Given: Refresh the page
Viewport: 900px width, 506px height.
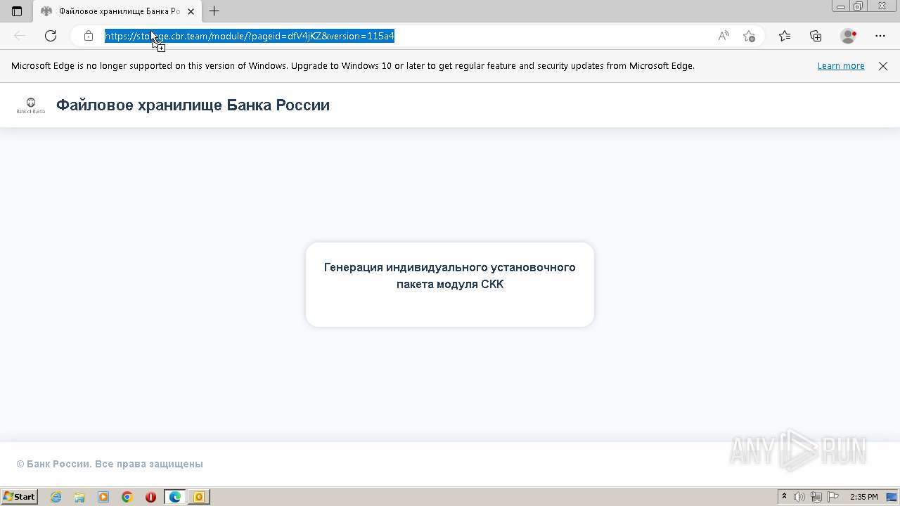Looking at the screenshot, I should pos(51,36).
